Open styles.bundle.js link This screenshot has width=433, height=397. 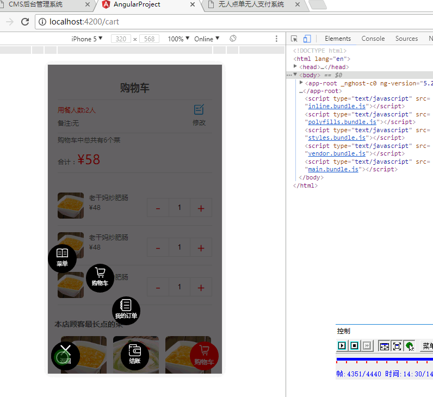click(x=337, y=138)
